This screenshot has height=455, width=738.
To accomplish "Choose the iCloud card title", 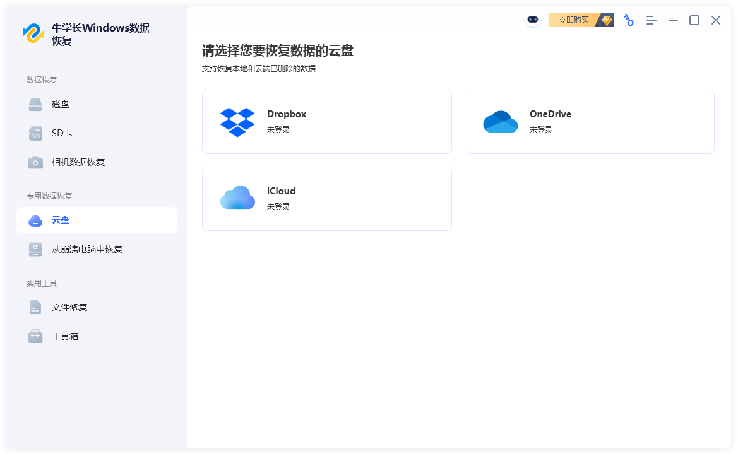I will pos(281,191).
